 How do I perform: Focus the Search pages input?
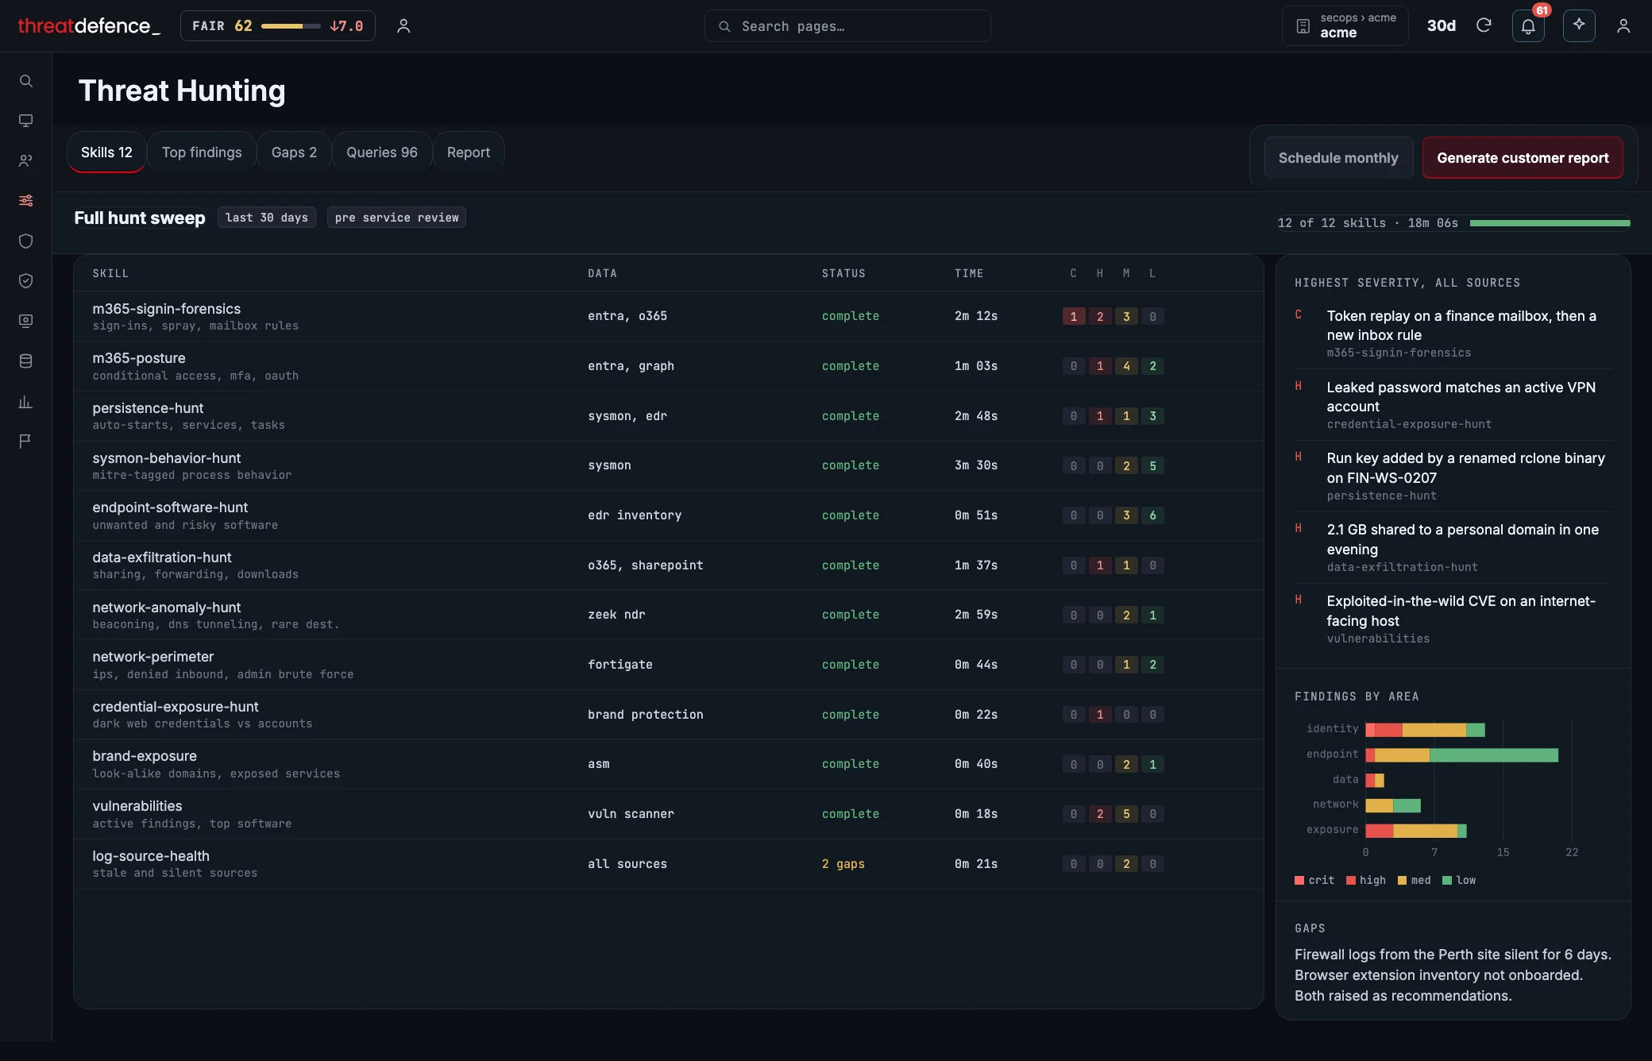(847, 26)
